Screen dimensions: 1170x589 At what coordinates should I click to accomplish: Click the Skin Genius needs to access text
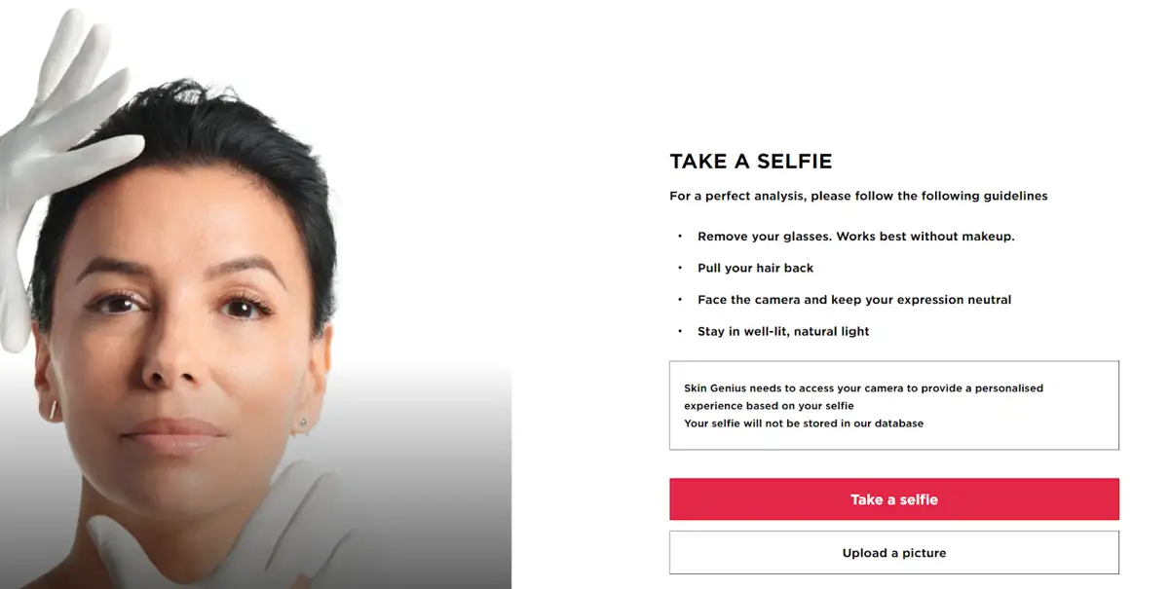tap(863, 396)
